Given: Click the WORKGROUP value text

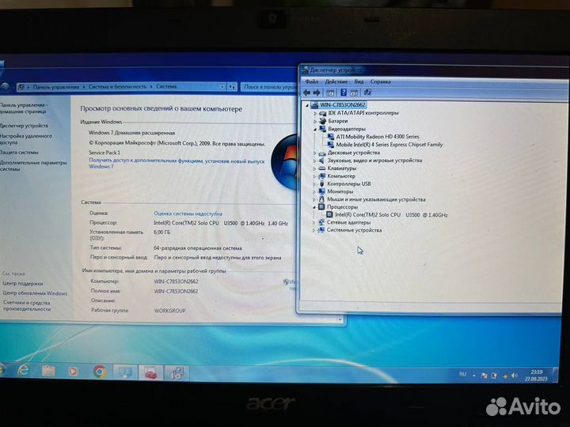Looking at the screenshot, I should coord(169,311).
